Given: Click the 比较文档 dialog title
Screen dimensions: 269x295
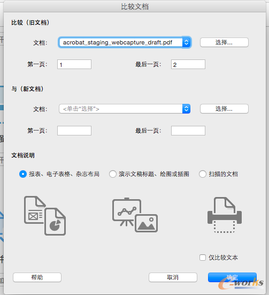Looking at the screenshot, I should tap(135, 7).
